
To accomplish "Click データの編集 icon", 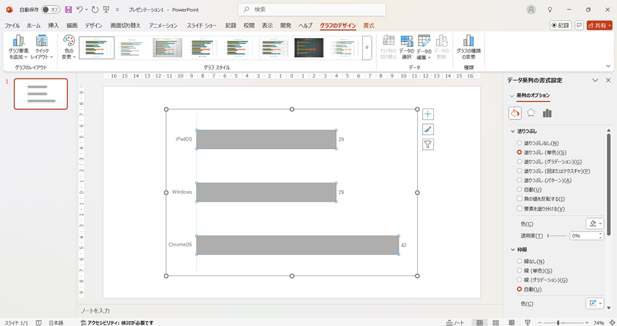I will [x=424, y=47].
